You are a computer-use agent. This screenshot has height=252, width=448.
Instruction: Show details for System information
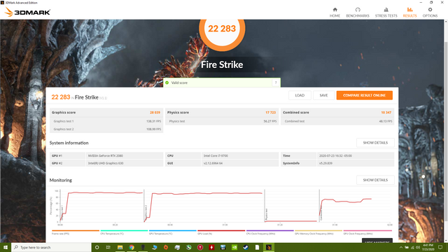375,143
